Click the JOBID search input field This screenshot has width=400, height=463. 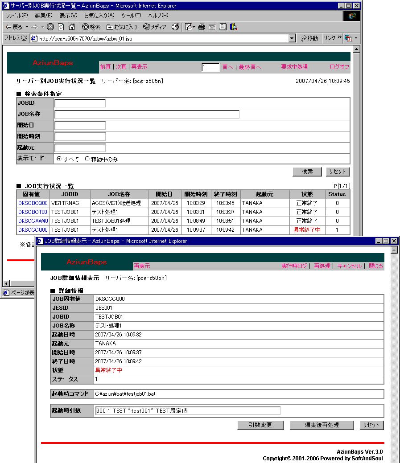(80, 103)
